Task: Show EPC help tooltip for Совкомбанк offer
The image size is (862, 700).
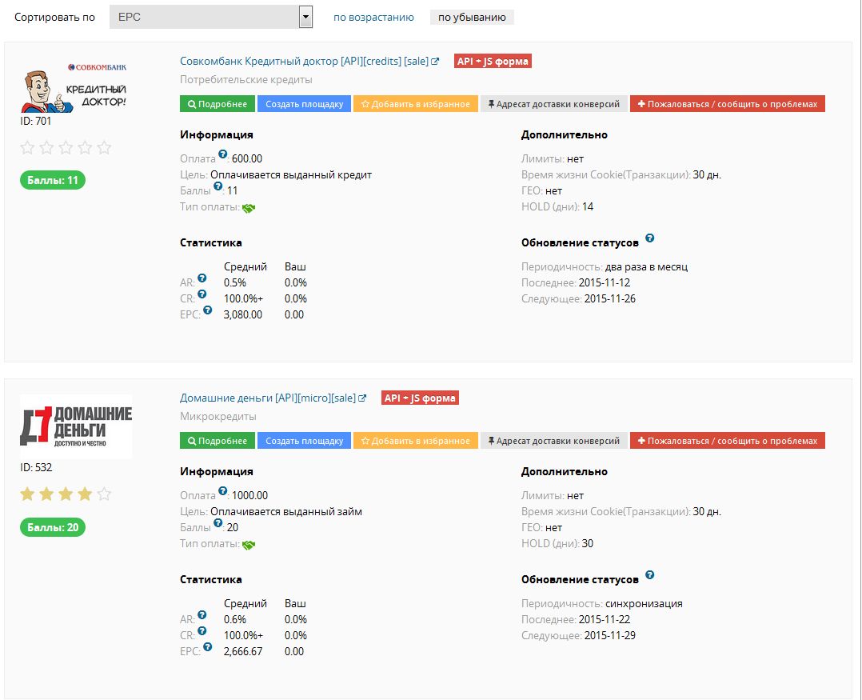Action: coord(207,310)
